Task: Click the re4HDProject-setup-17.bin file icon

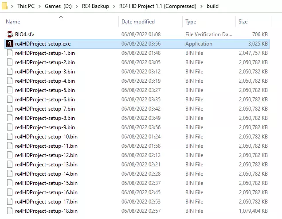Action: pos(10,202)
